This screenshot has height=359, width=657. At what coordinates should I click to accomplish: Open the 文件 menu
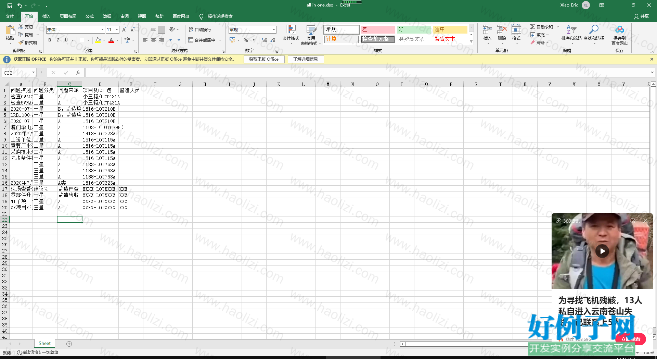click(10, 16)
